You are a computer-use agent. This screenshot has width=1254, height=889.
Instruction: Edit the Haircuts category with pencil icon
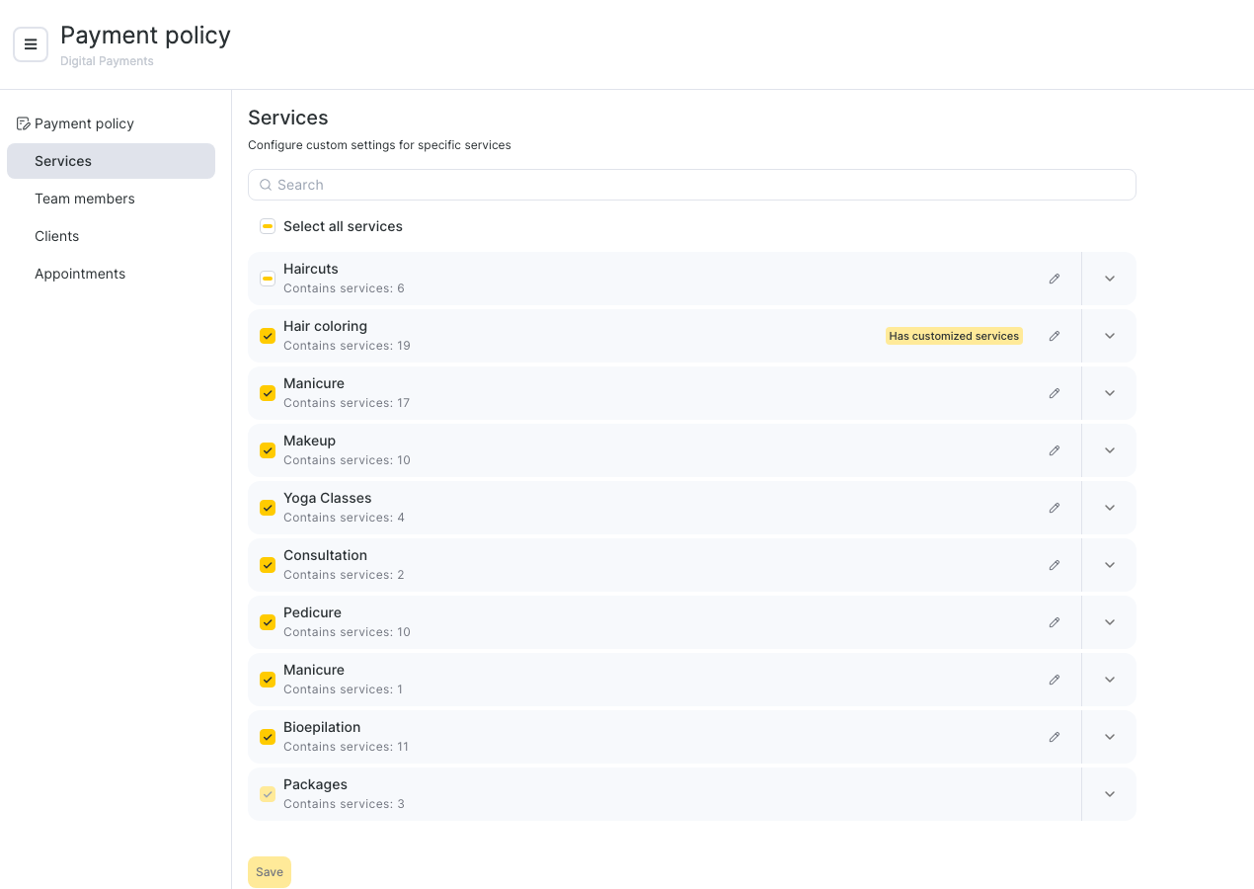[1055, 279]
